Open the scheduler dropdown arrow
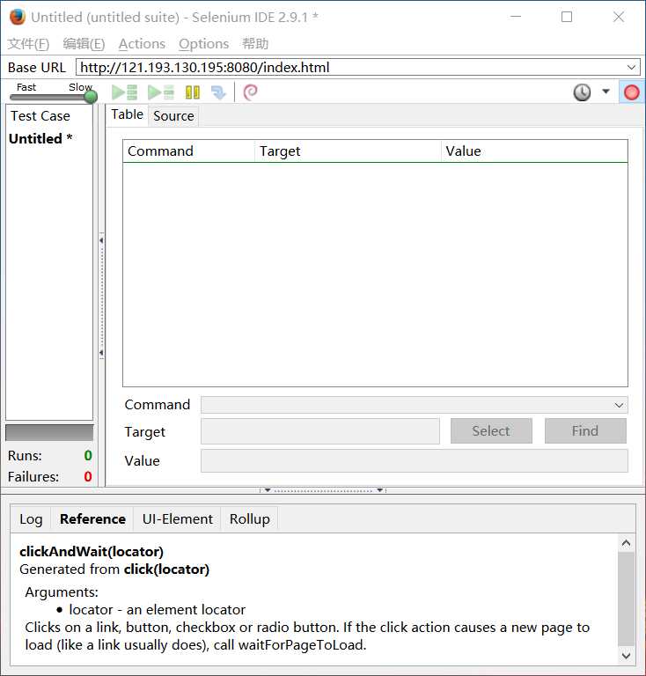Viewport: 646px width, 676px height. click(606, 92)
